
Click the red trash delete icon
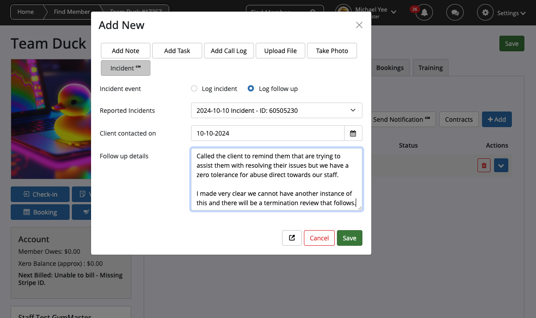point(484,165)
